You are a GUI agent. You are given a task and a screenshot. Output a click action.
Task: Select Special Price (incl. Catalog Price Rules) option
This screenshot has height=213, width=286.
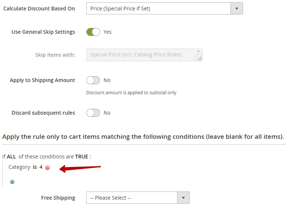coord(136,55)
